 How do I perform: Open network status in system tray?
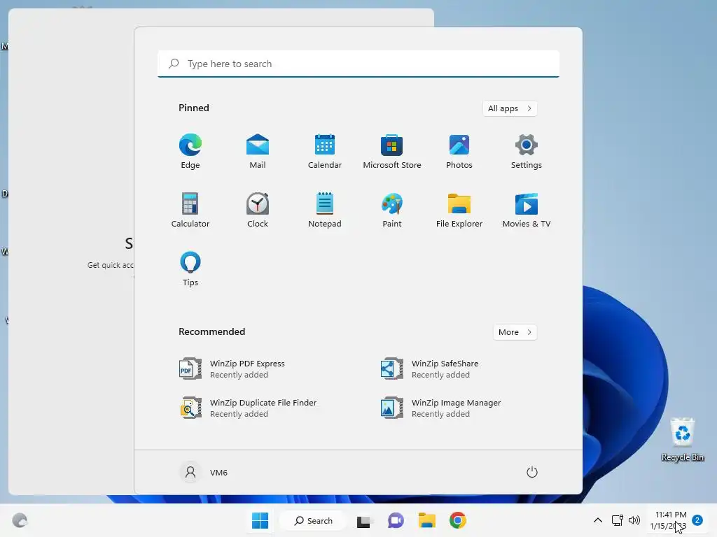[618, 520]
